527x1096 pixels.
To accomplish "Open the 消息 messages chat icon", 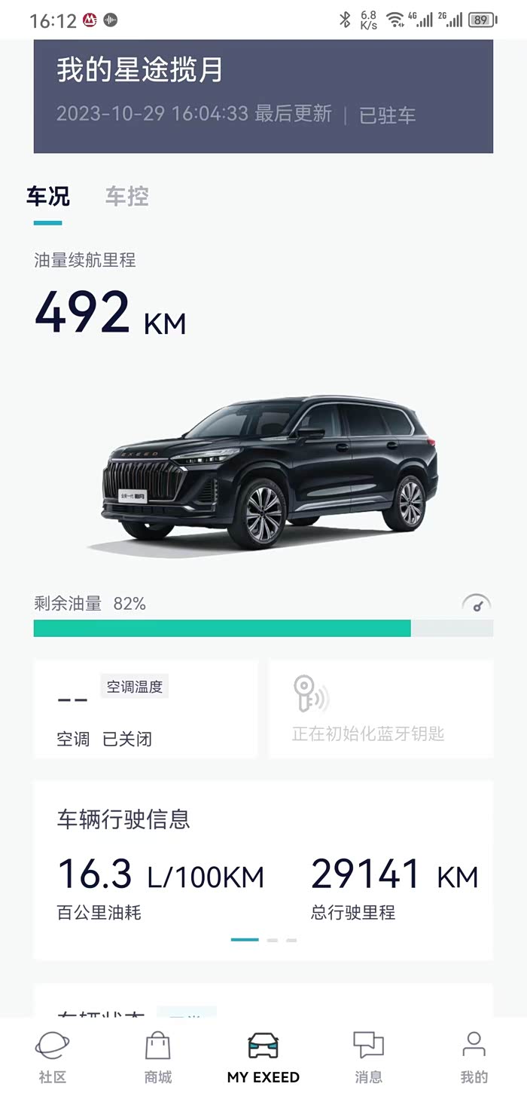I will pos(369,1045).
